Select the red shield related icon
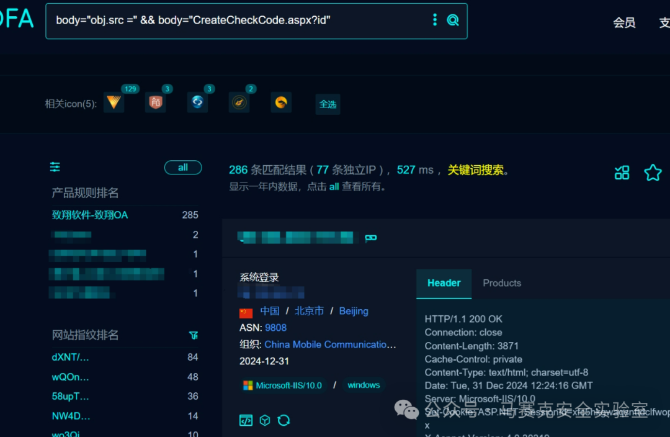Image resolution: width=670 pixels, height=437 pixels. coord(156,102)
